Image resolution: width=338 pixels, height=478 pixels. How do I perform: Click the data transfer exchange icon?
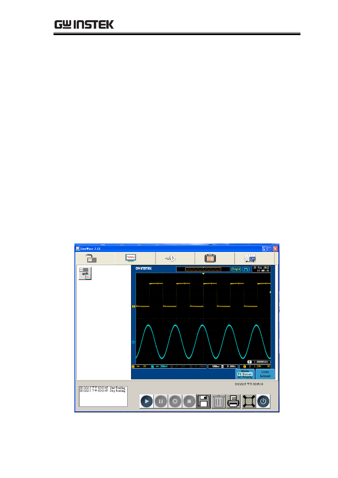click(x=85, y=274)
